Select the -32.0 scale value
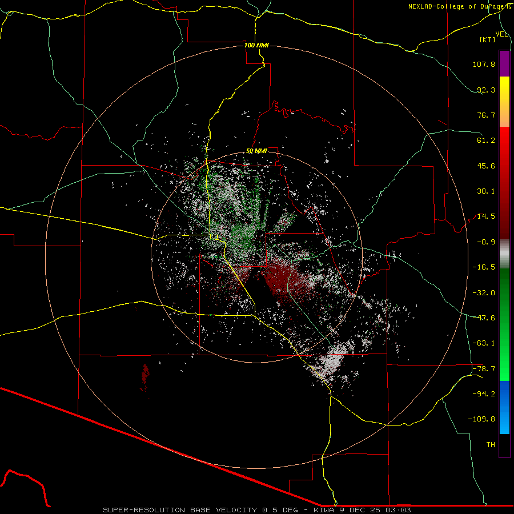 pyautogui.click(x=484, y=293)
